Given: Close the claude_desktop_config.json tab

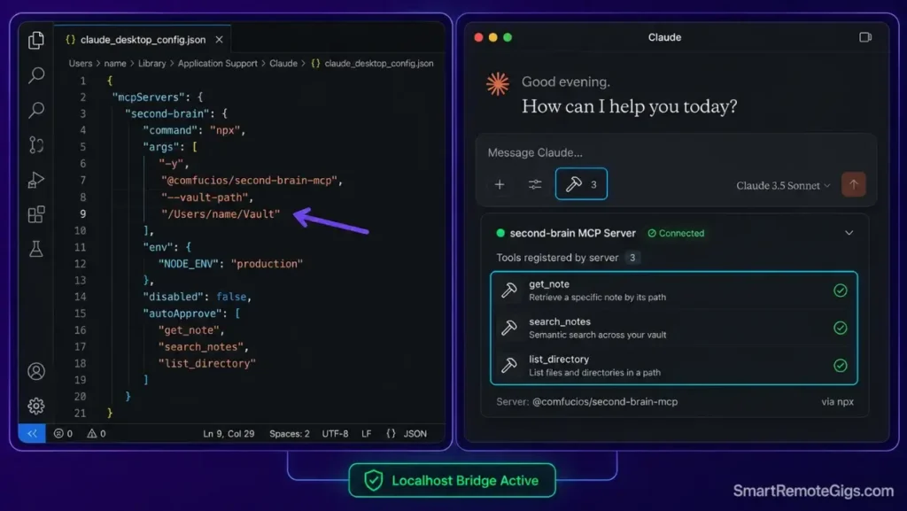Looking at the screenshot, I should [x=220, y=39].
